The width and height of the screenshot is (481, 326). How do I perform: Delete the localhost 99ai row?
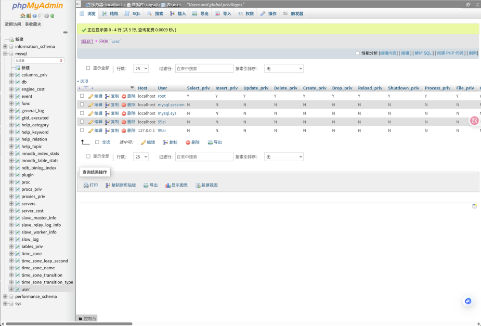128,122
